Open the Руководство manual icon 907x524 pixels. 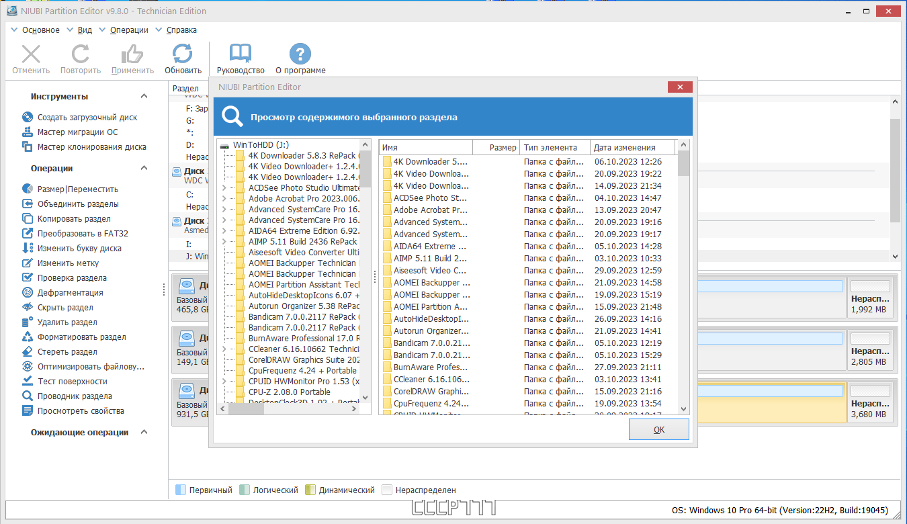[241, 54]
